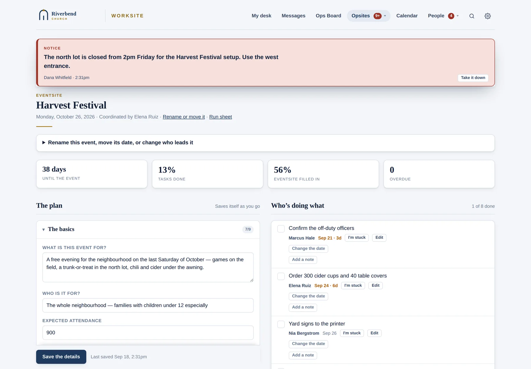Click the Sep 24 · 6d due date

(x=326, y=286)
